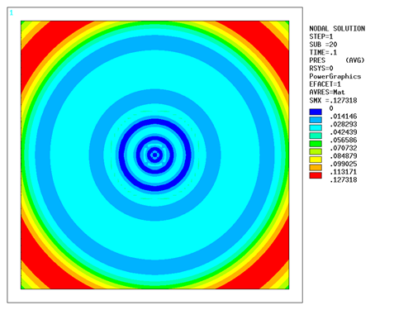Click the 'PRES' label

[317, 60]
